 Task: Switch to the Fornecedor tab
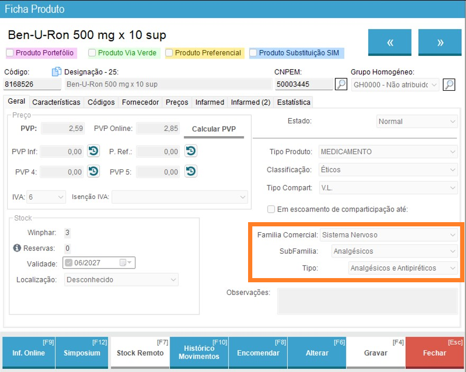tap(140, 102)
